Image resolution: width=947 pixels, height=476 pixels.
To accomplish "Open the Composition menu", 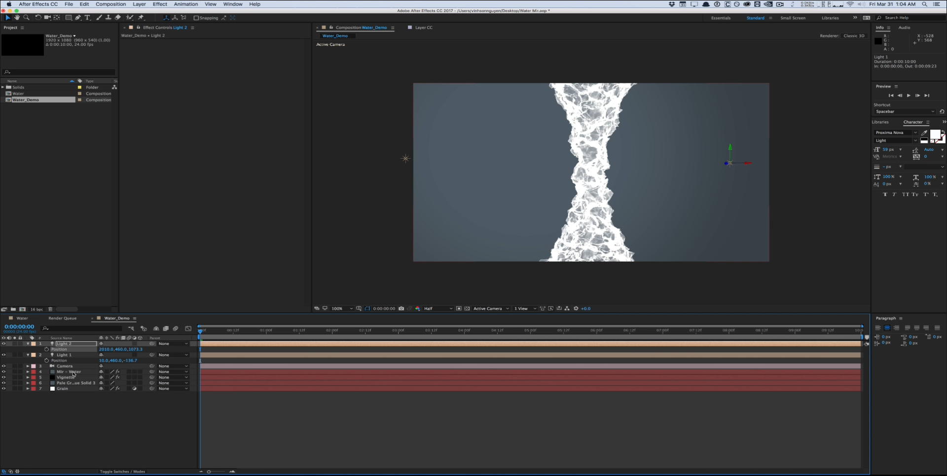I will point(111,4).
